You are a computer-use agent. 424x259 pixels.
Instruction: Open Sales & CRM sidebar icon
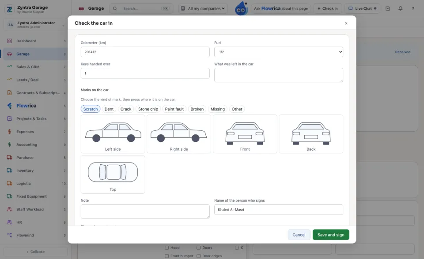pos(9,67)
